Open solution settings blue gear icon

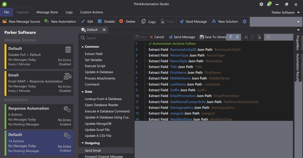(244, 21)
